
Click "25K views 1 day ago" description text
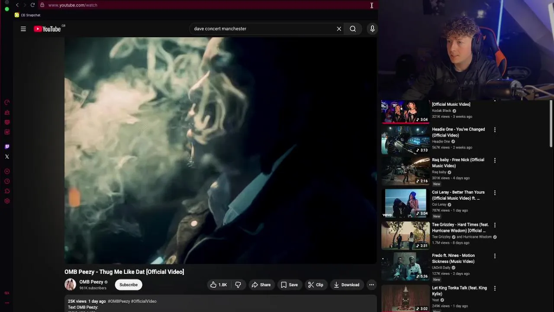click(87, 301)
